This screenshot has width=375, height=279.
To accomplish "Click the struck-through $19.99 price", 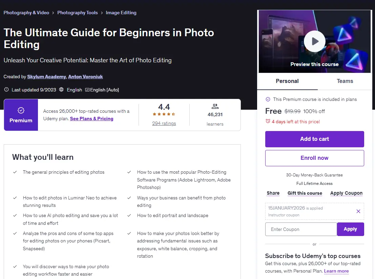I will click(292, 111).
